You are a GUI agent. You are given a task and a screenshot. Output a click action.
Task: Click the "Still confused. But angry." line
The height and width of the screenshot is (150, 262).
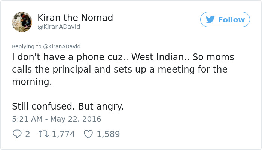68,107
